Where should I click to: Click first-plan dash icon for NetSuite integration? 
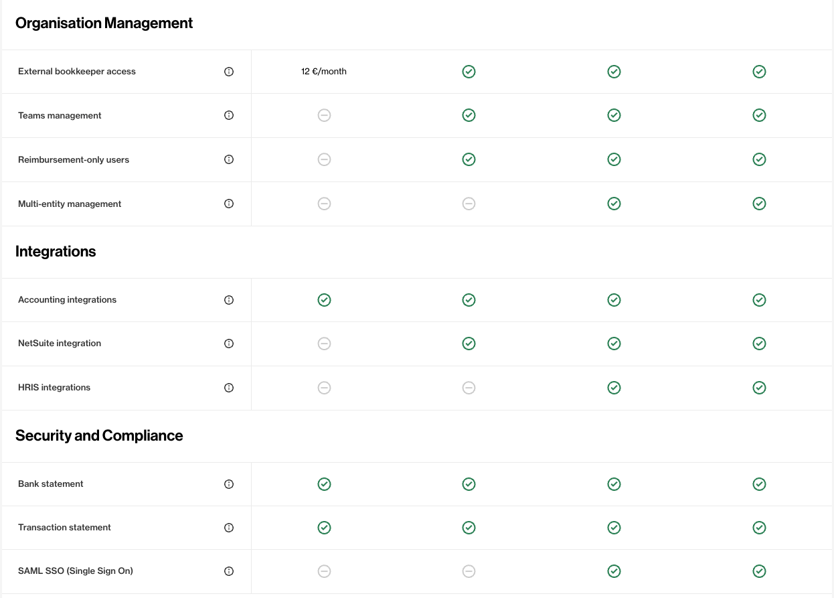(324, 344)
